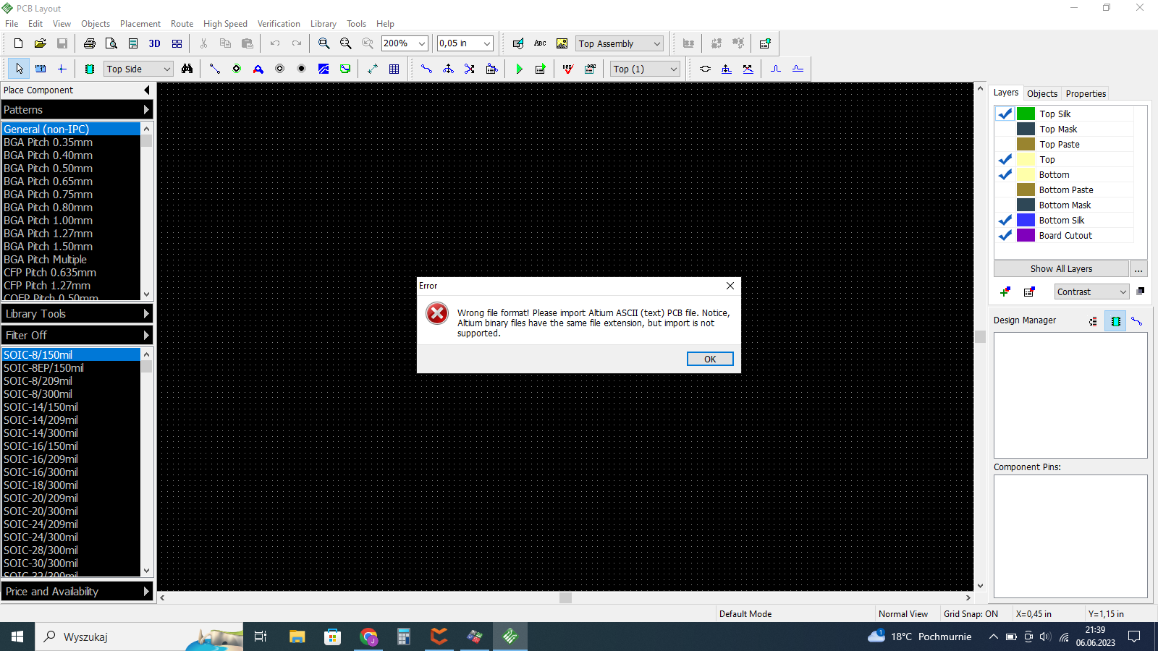Open the Placement menu
Viewport: 1158px width, 651px height.
pyautogui.click(x=140, y=24)
